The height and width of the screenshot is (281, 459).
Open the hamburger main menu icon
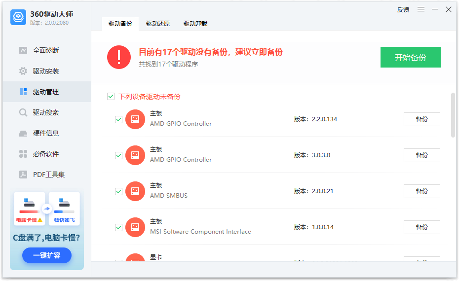click(421, 9)
